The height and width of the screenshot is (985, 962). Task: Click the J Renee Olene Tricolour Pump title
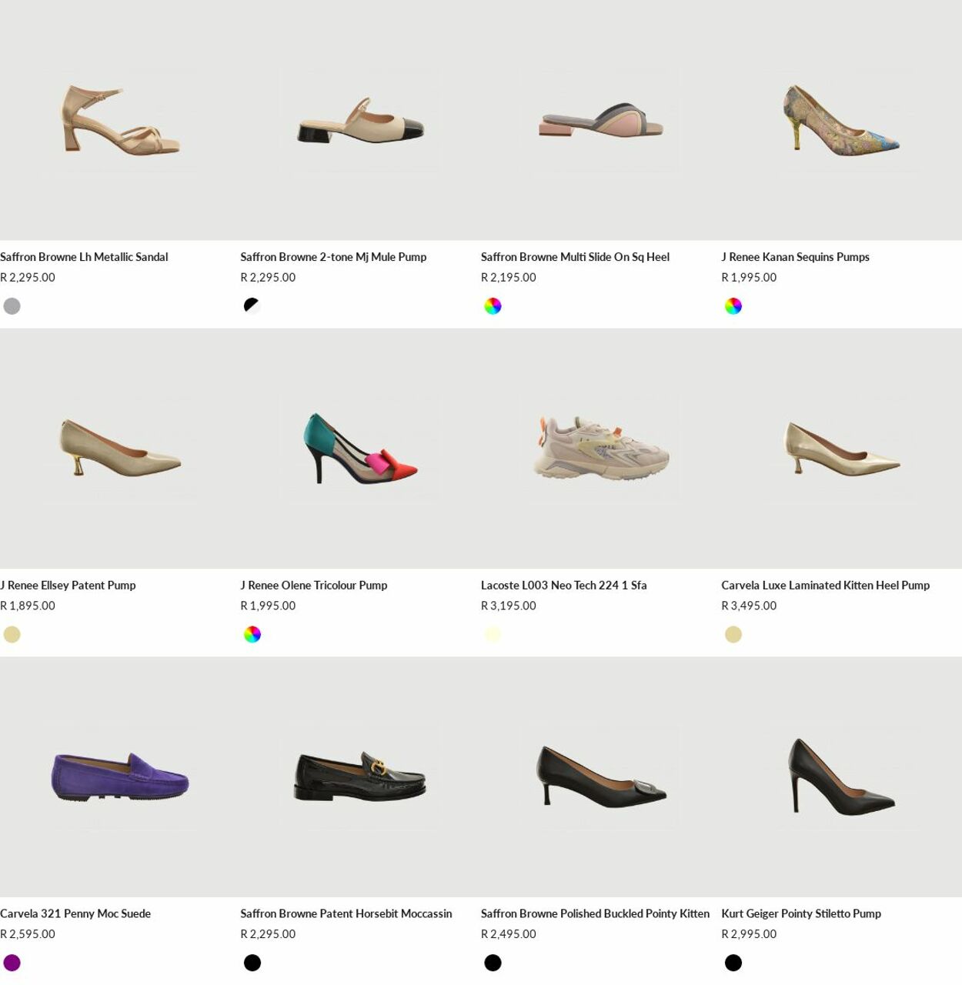[314, 586]
